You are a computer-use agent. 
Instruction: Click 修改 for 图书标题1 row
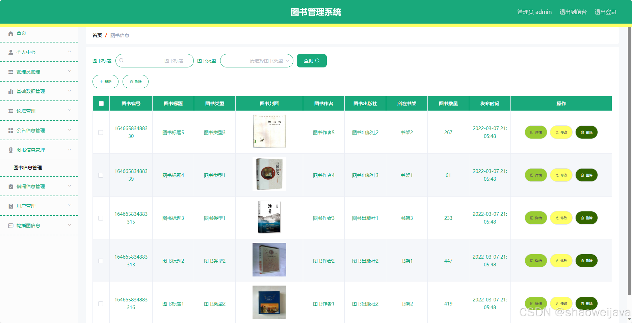pos(561,303)
